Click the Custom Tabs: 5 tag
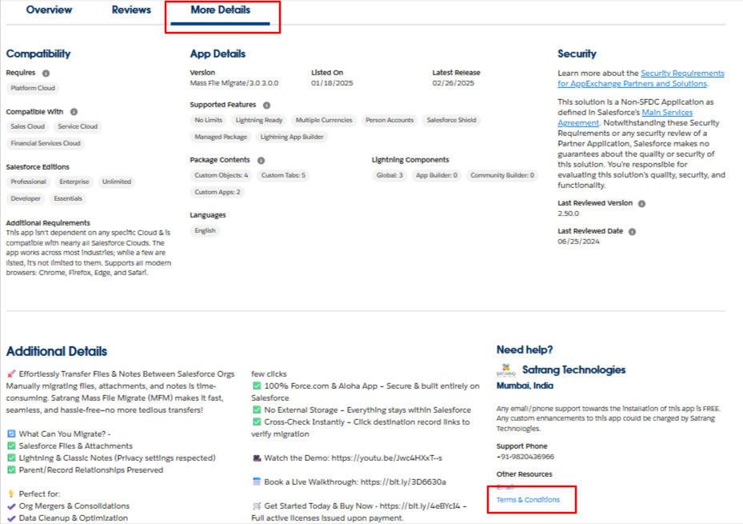Screen dimensions: 743x524 click(283, 175)
